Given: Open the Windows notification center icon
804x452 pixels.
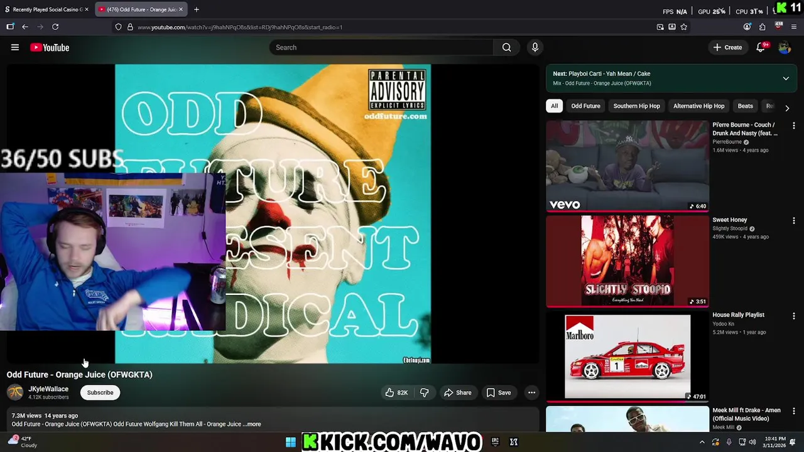Looking at the screenshot, I should 793,442.
